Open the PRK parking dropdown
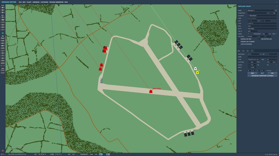 [x=272, y=59]
